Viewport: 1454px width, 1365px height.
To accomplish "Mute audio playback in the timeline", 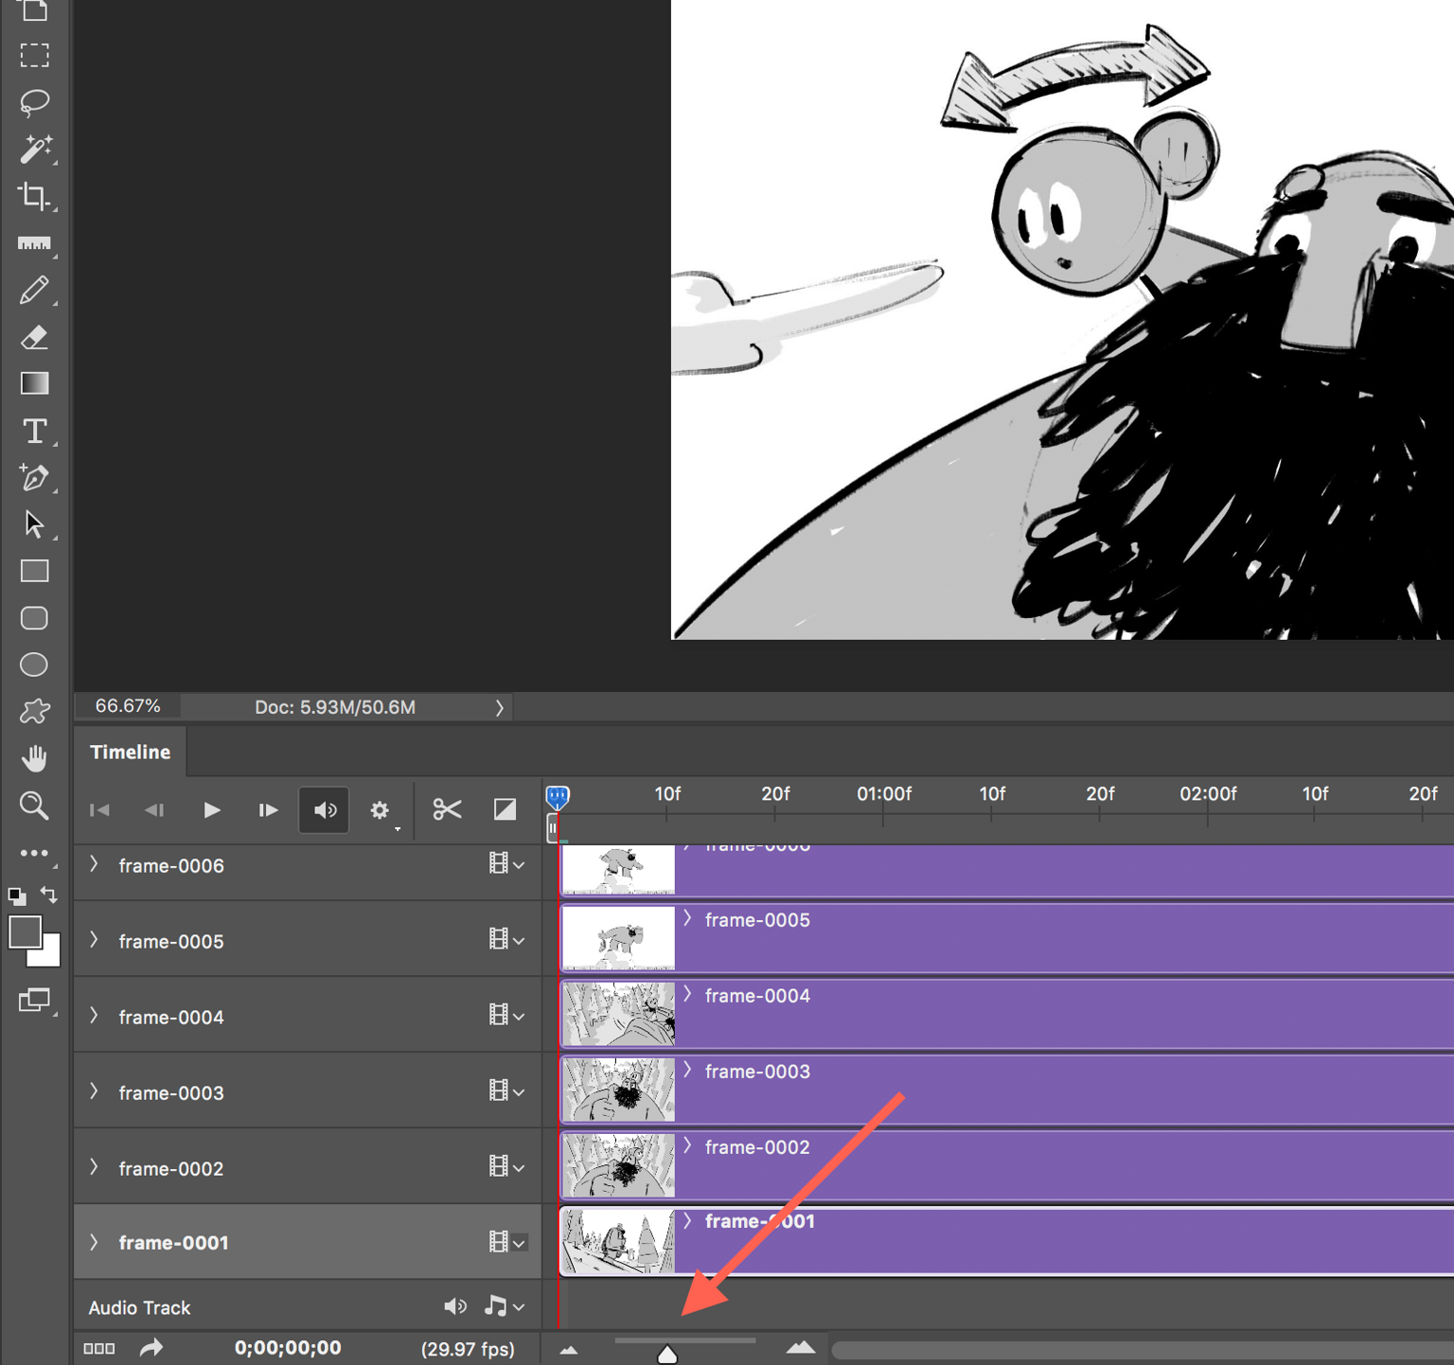I will (324, 809).
